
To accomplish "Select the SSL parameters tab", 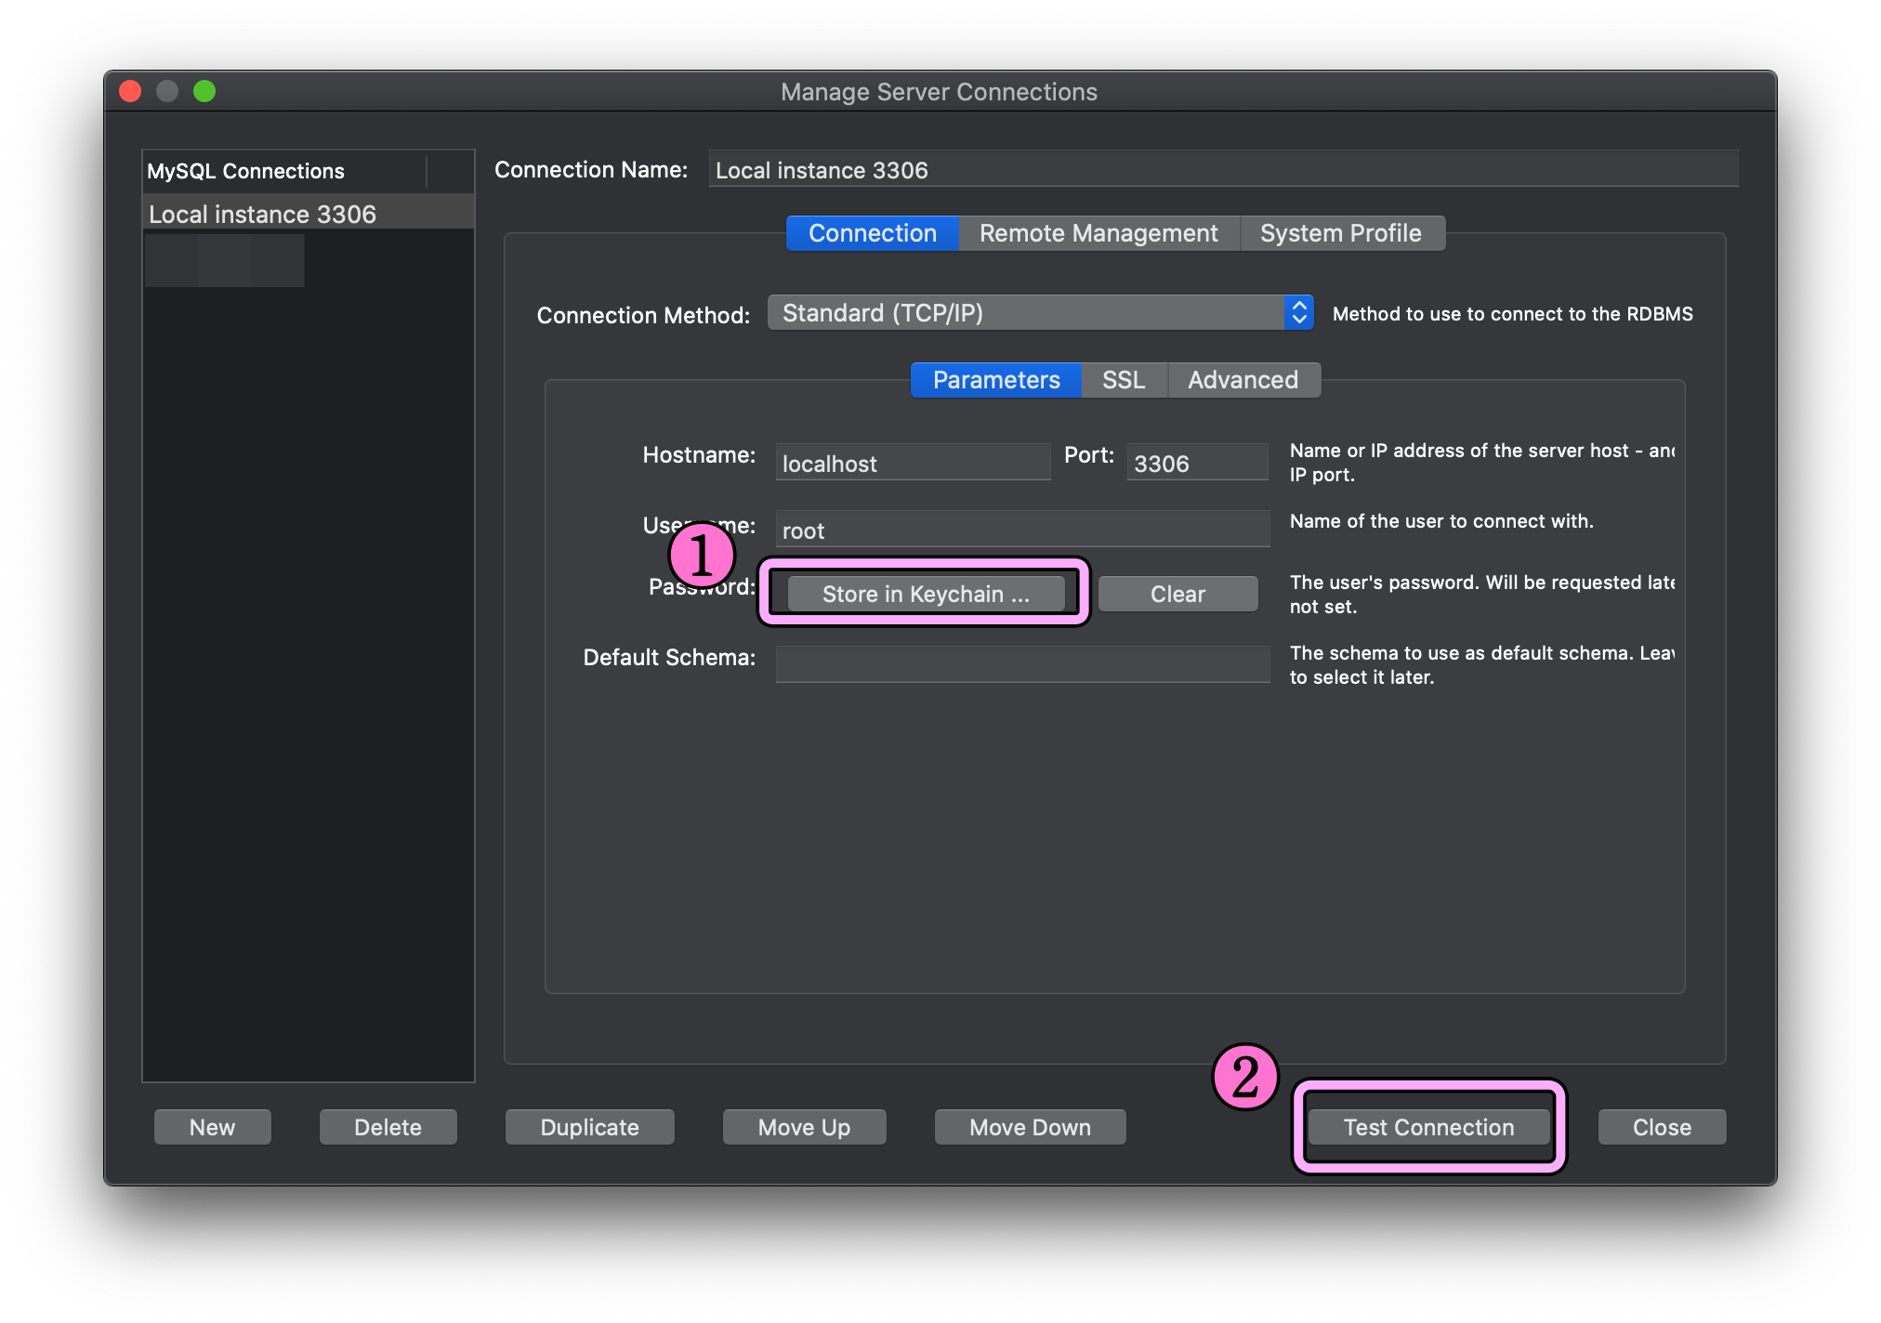I will (1123, 380).
